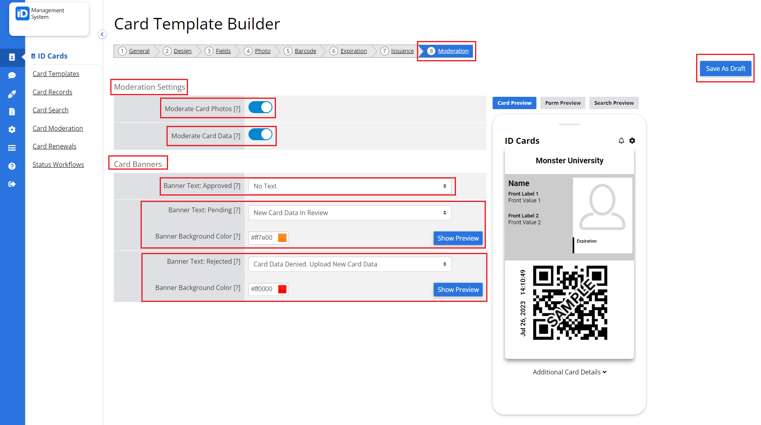This screenshot has width=761, height=425.
Task: Go to the Expiration step
Action: 354,51
